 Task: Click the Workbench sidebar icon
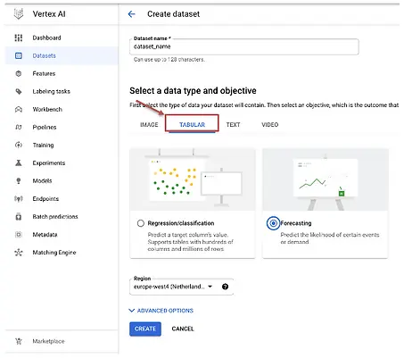point(19,109)
